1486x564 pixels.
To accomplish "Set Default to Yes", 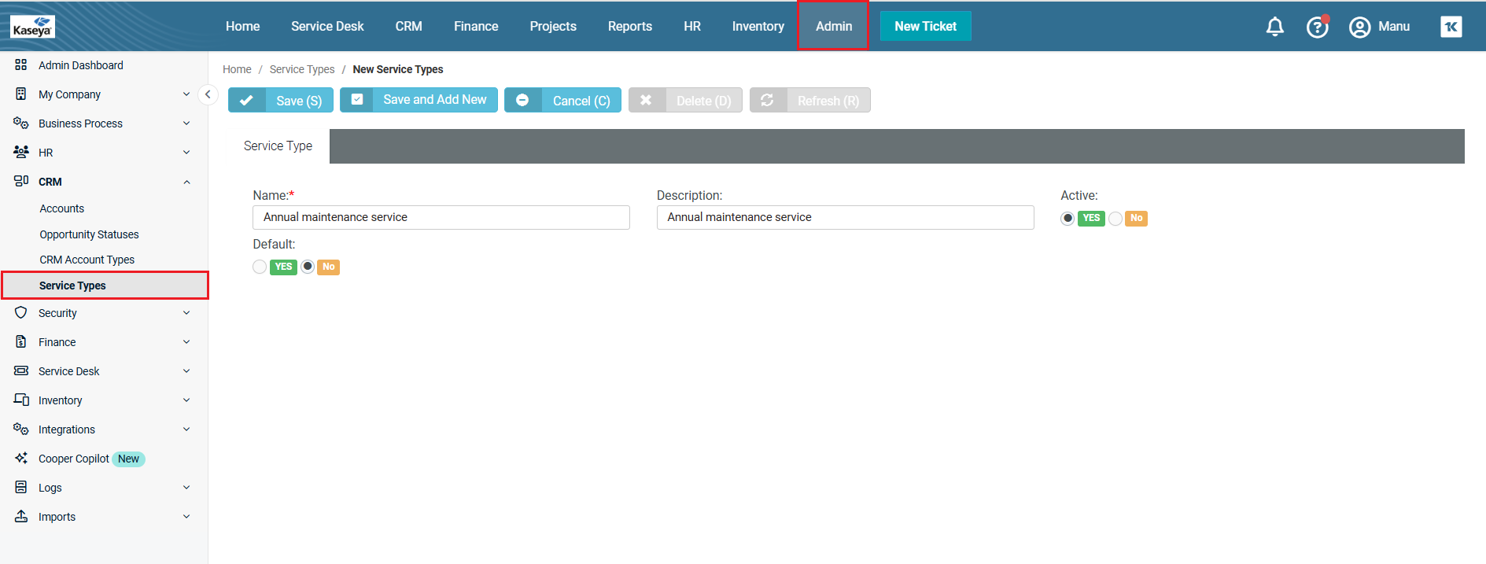I will pyautogui.click(x=260, y=267).
